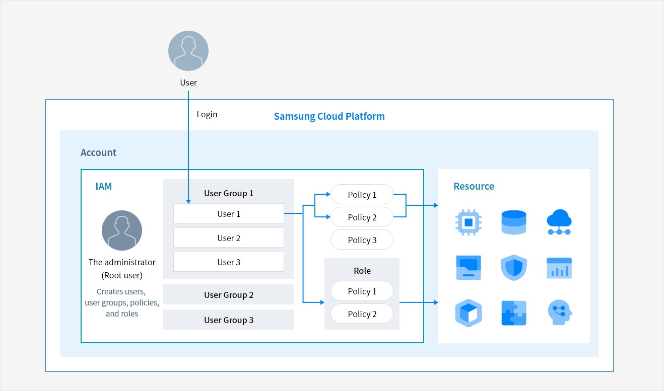Click the User avatar icon at top
664x391 pixels.
pos(188,51)
